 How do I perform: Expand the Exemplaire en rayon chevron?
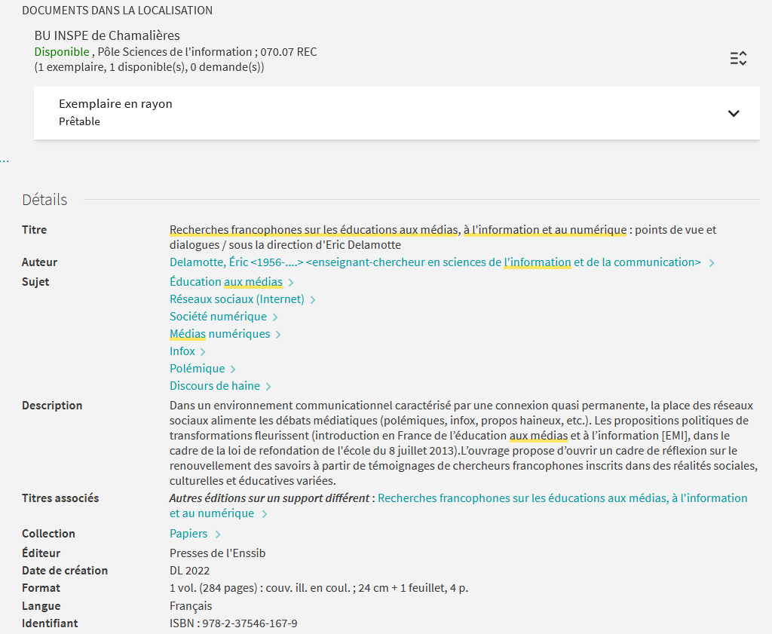[x=734, y=113]
